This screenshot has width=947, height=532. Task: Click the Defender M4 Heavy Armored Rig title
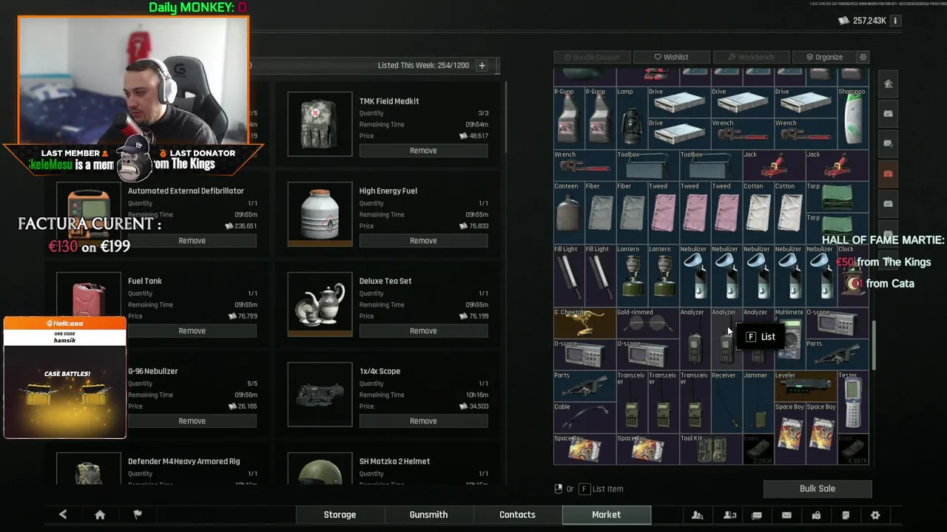(183, 461)
